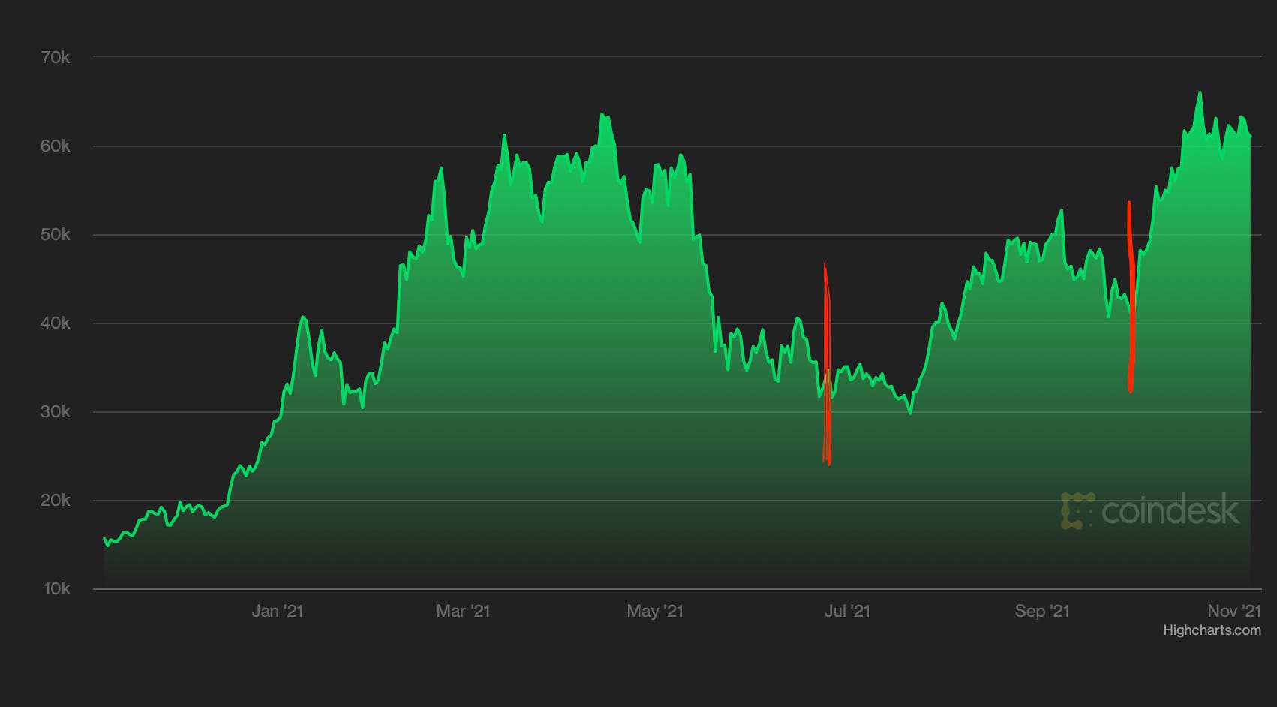Viewport: 1277px width, 707px height.
Task: Click the May '21 x-axis label
Action: 655,611
